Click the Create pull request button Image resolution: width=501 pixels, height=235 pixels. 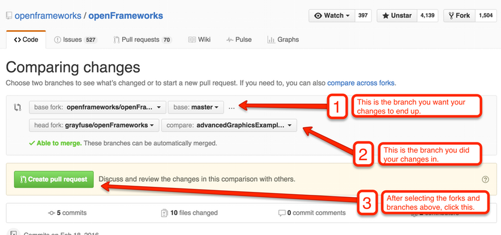point(53,179)
